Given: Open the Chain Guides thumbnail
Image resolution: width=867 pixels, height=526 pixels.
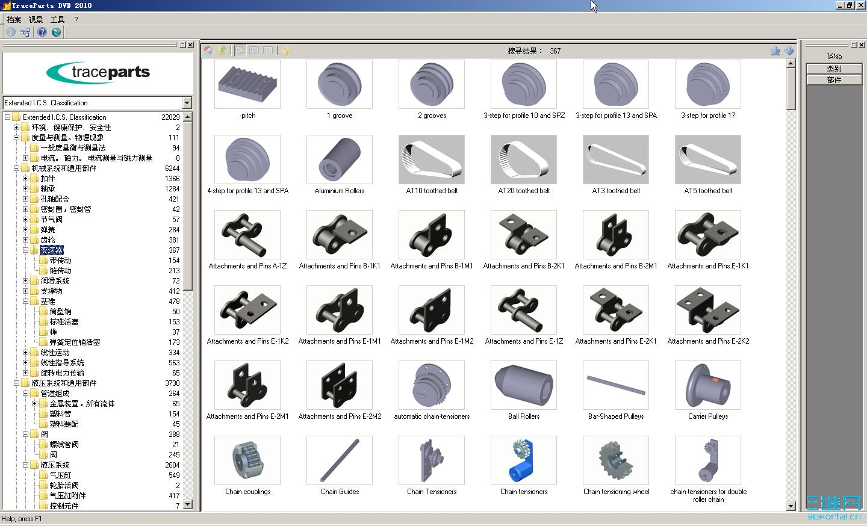Looking at the screenshot, I should pyautogui.click(x=340, y=460).
